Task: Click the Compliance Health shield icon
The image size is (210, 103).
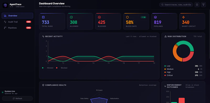Action: 43,85
